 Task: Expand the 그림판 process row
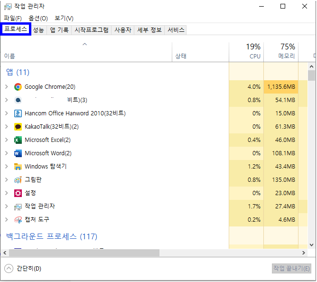(7, 180)
